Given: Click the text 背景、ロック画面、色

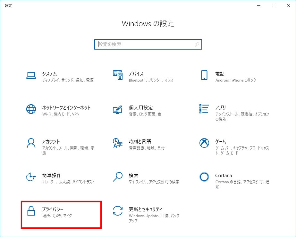Looking at the screenshot, I should (145, 114).
